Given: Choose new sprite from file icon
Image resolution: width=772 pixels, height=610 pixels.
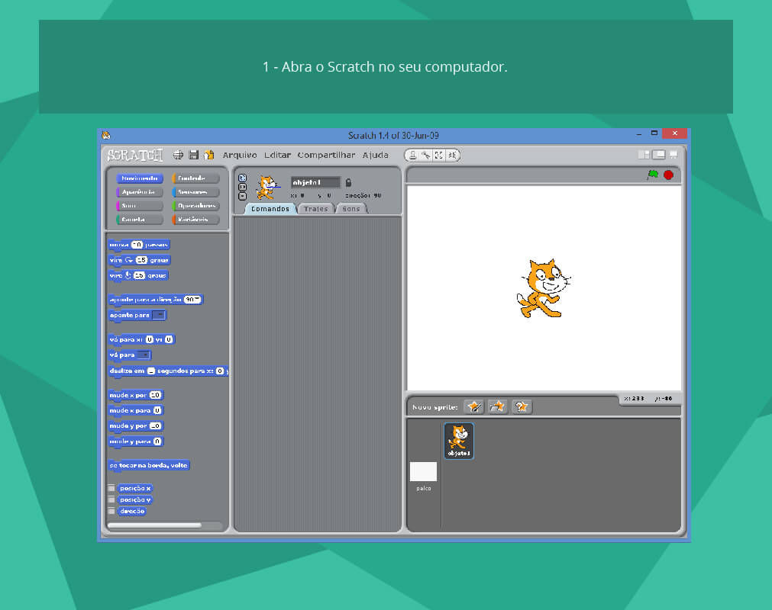Looking at the screenshot, I should 497,406.
